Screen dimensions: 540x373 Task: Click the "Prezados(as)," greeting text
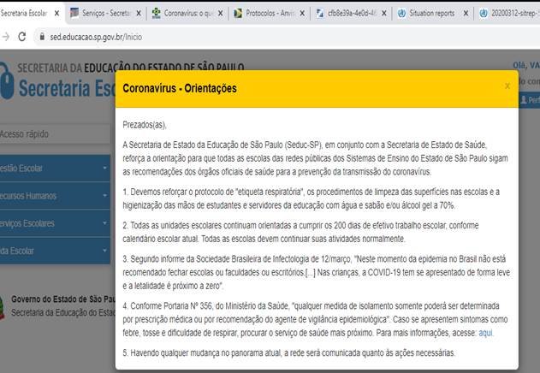[x=145, y=125]
